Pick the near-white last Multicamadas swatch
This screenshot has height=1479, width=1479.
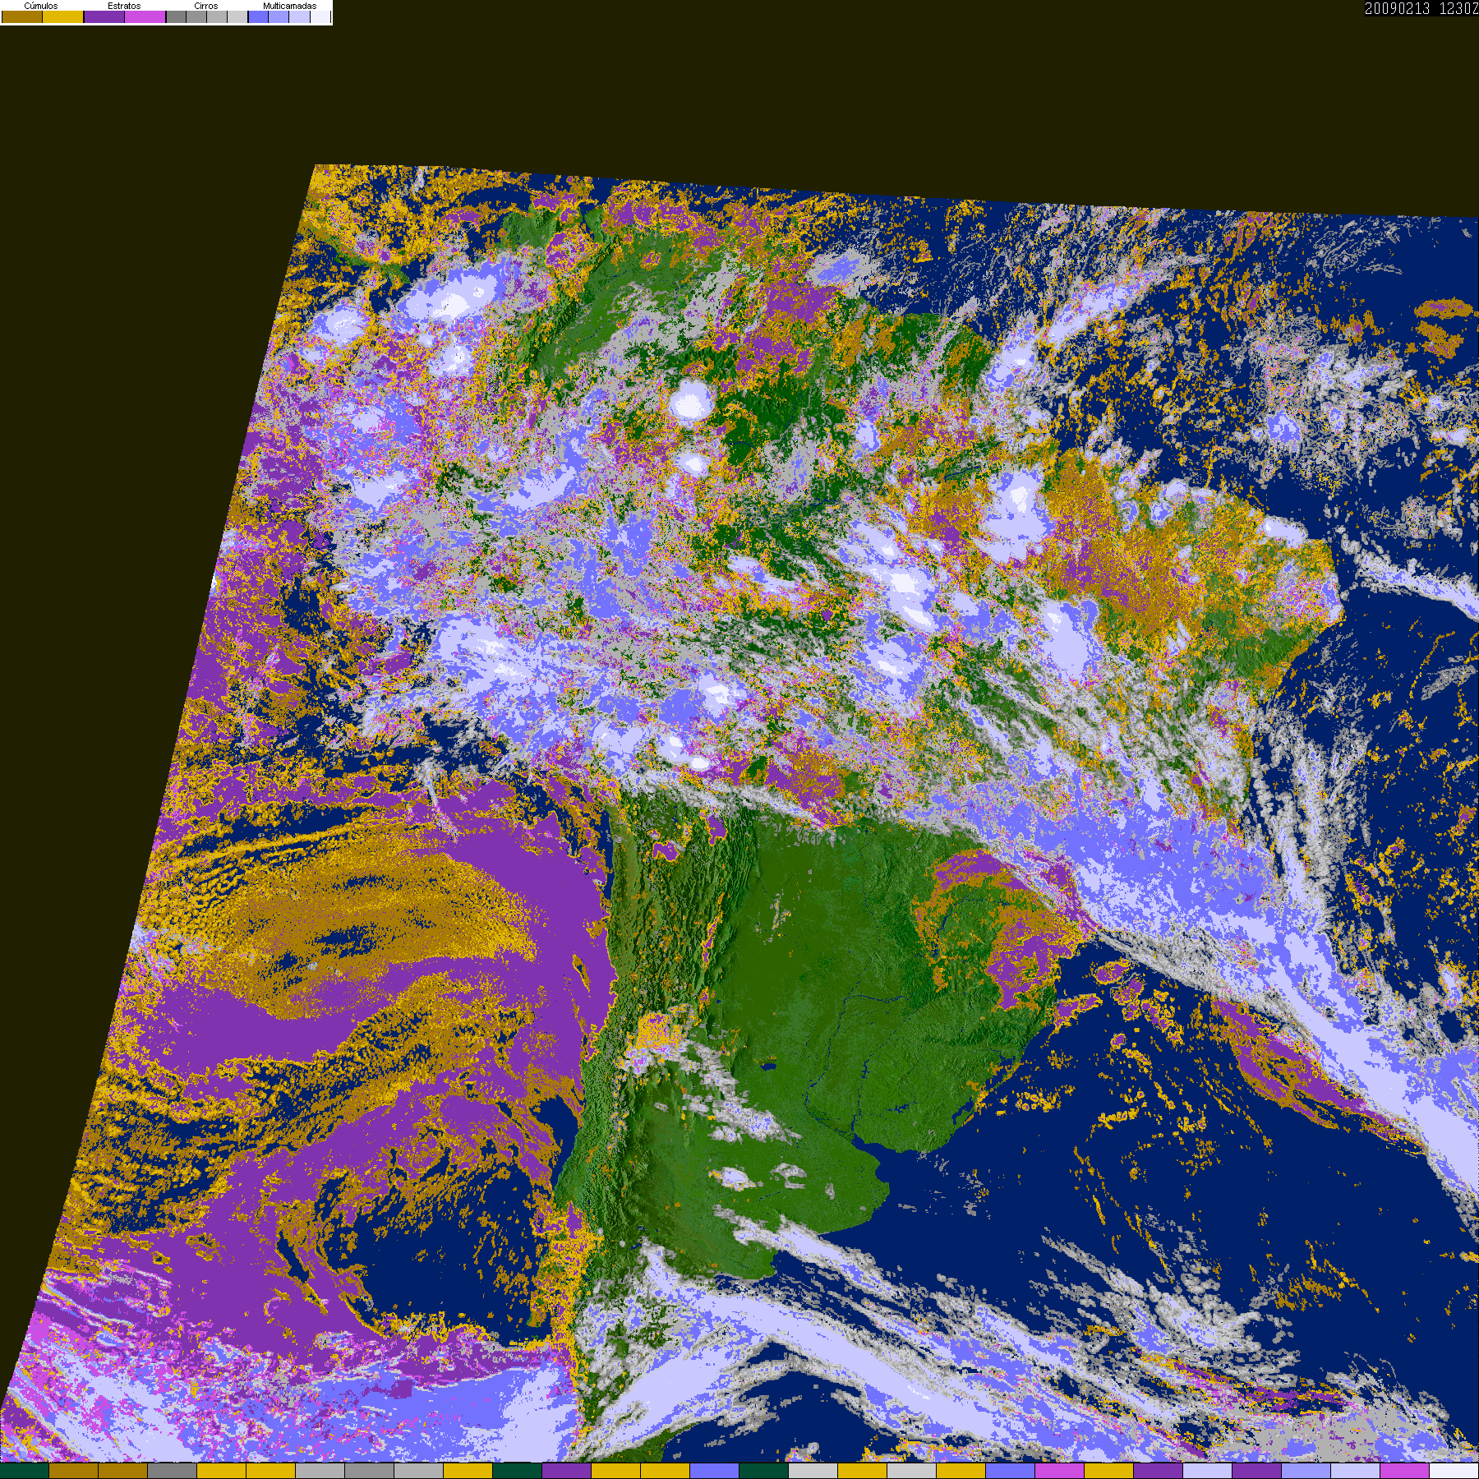pyautogui.click(x=320, y=16)
